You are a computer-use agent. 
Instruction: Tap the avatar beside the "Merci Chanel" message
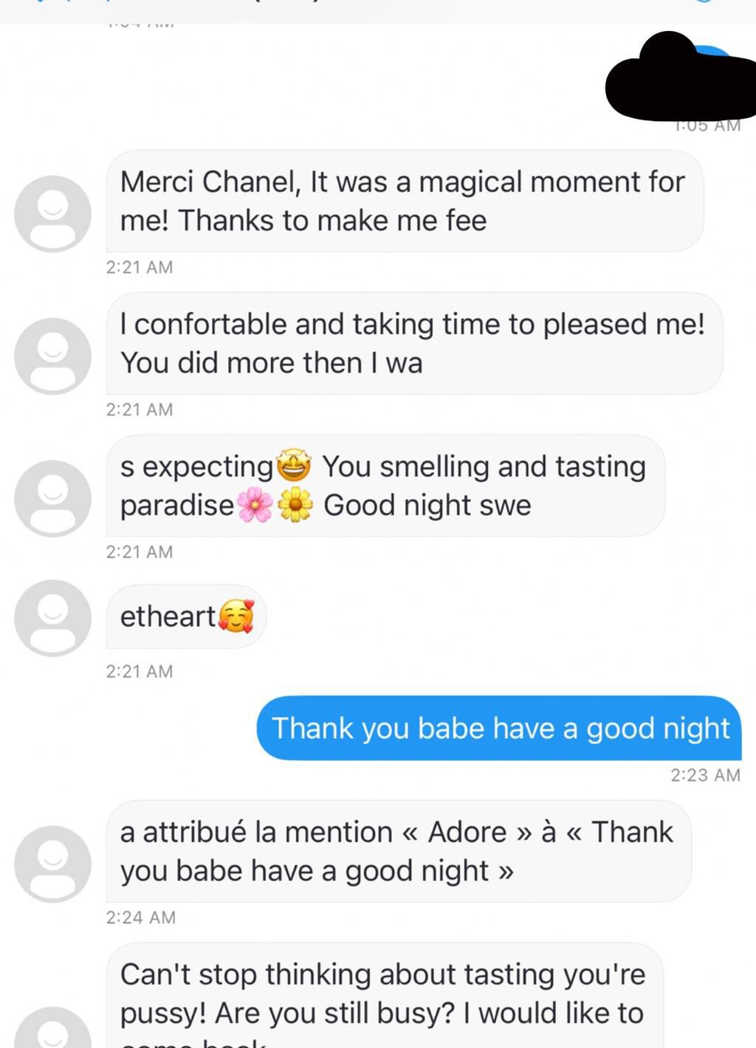52,213
